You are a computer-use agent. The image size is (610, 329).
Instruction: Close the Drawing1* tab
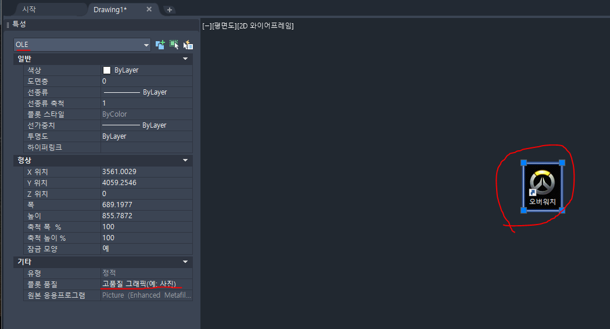pos(149,9)
